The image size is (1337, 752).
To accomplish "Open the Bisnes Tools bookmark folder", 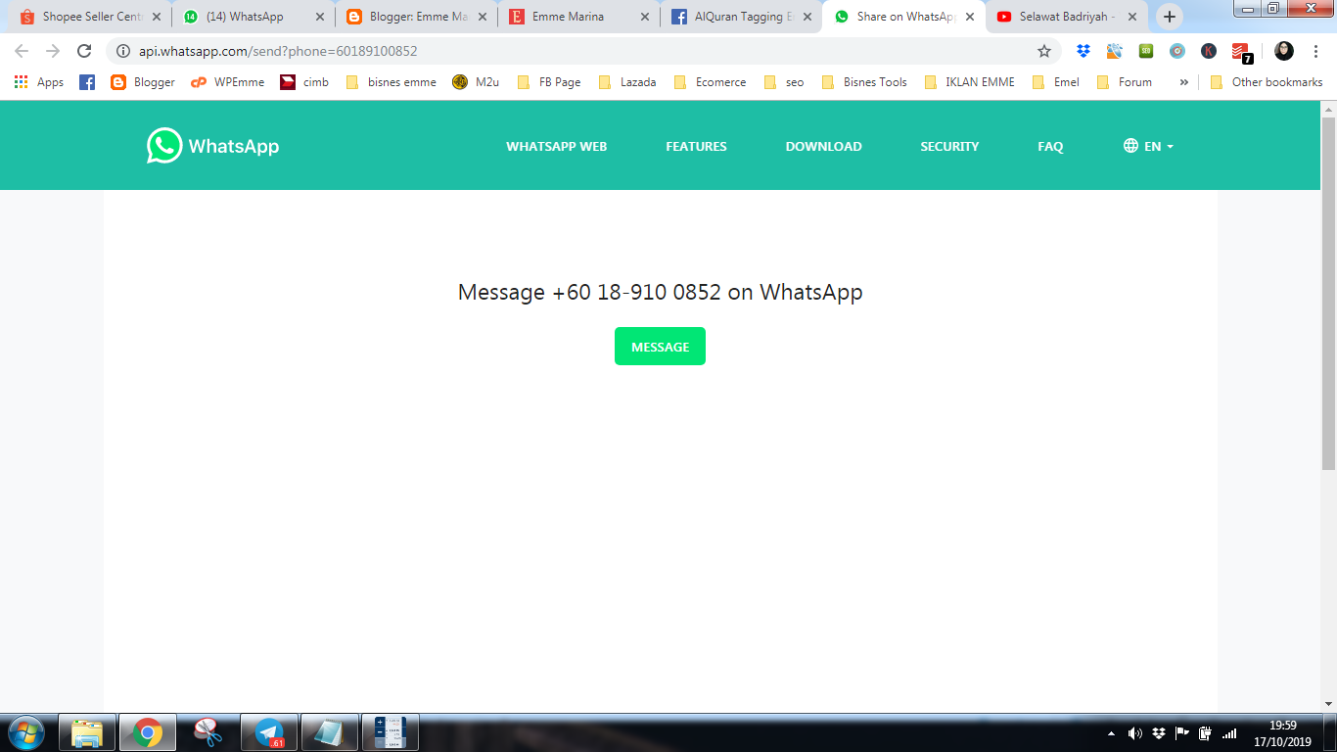I will [864, 82].
